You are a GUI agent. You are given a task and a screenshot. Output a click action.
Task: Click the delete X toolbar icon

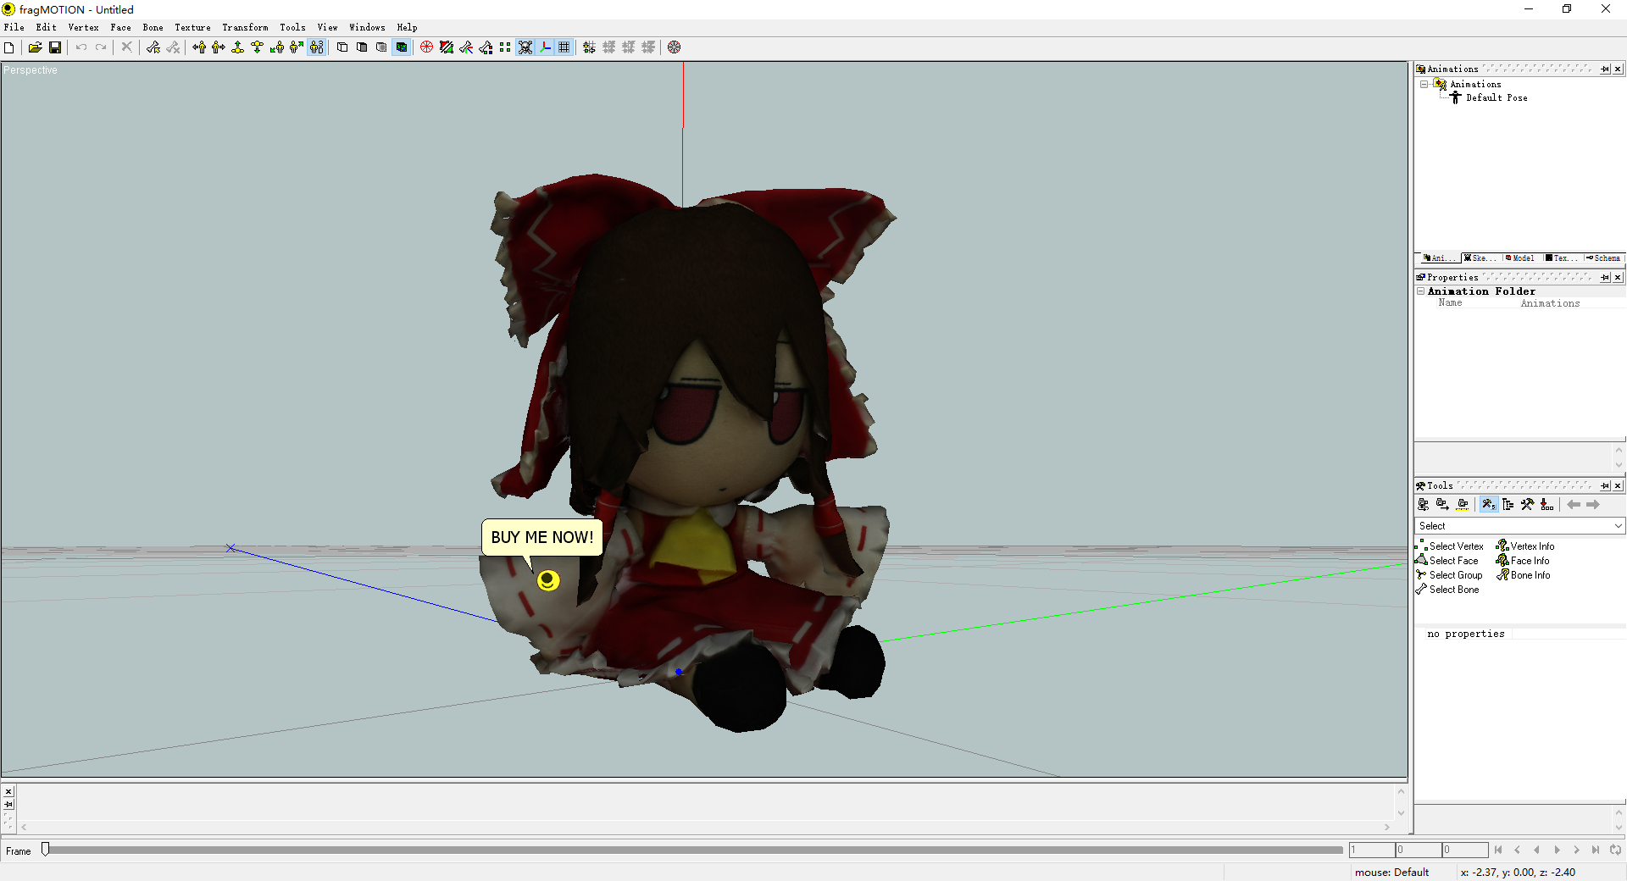point(126,47)
